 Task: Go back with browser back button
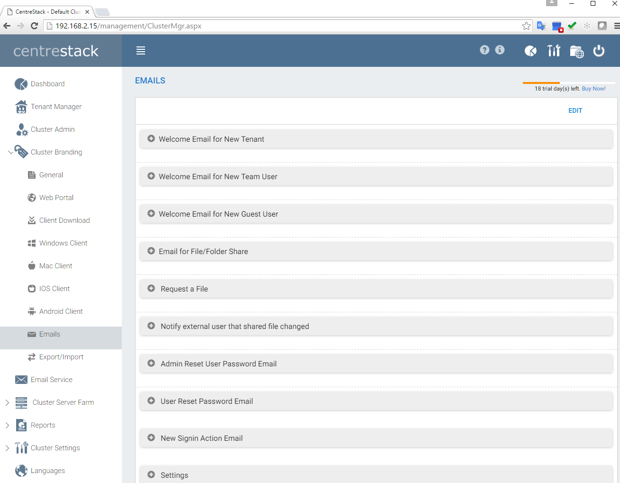(x=7, y=26)
